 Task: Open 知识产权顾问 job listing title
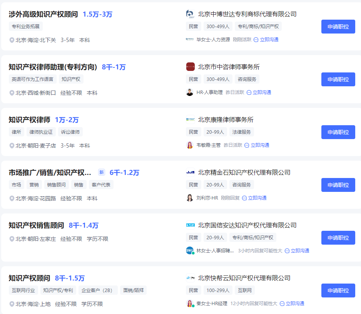pos(29,278)
